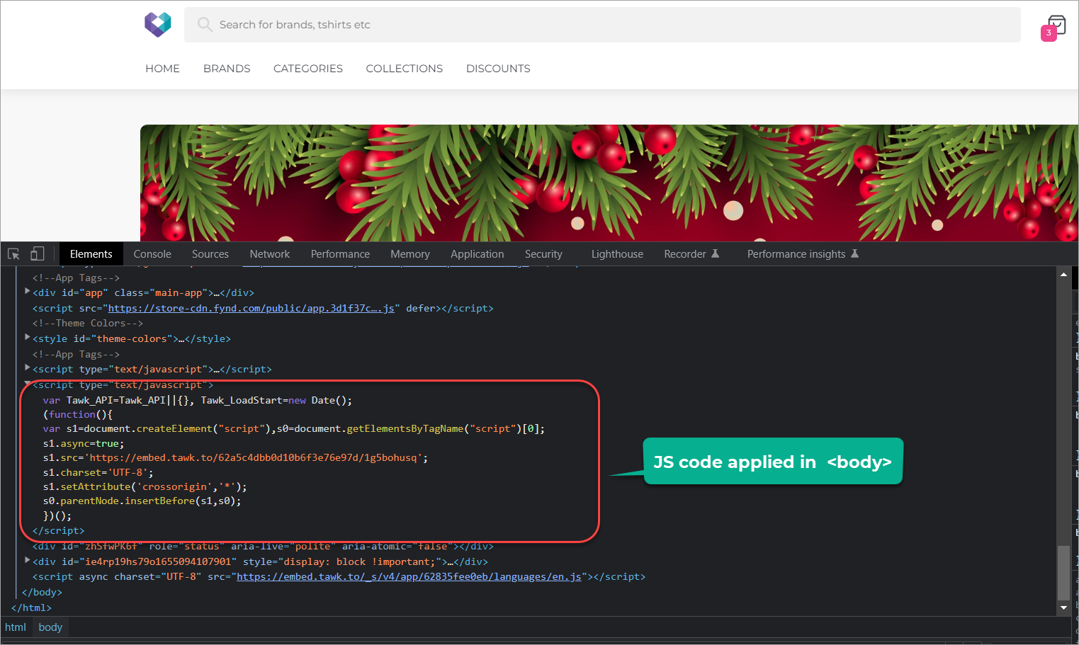Viewport: 1079px width, 645px height.
Task: Switch to the Elements tab
Action: click(x=91, y=254)
